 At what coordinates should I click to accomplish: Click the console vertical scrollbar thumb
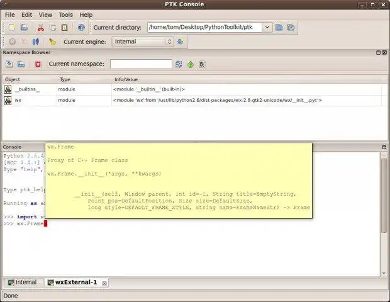[x=384, y=196]
